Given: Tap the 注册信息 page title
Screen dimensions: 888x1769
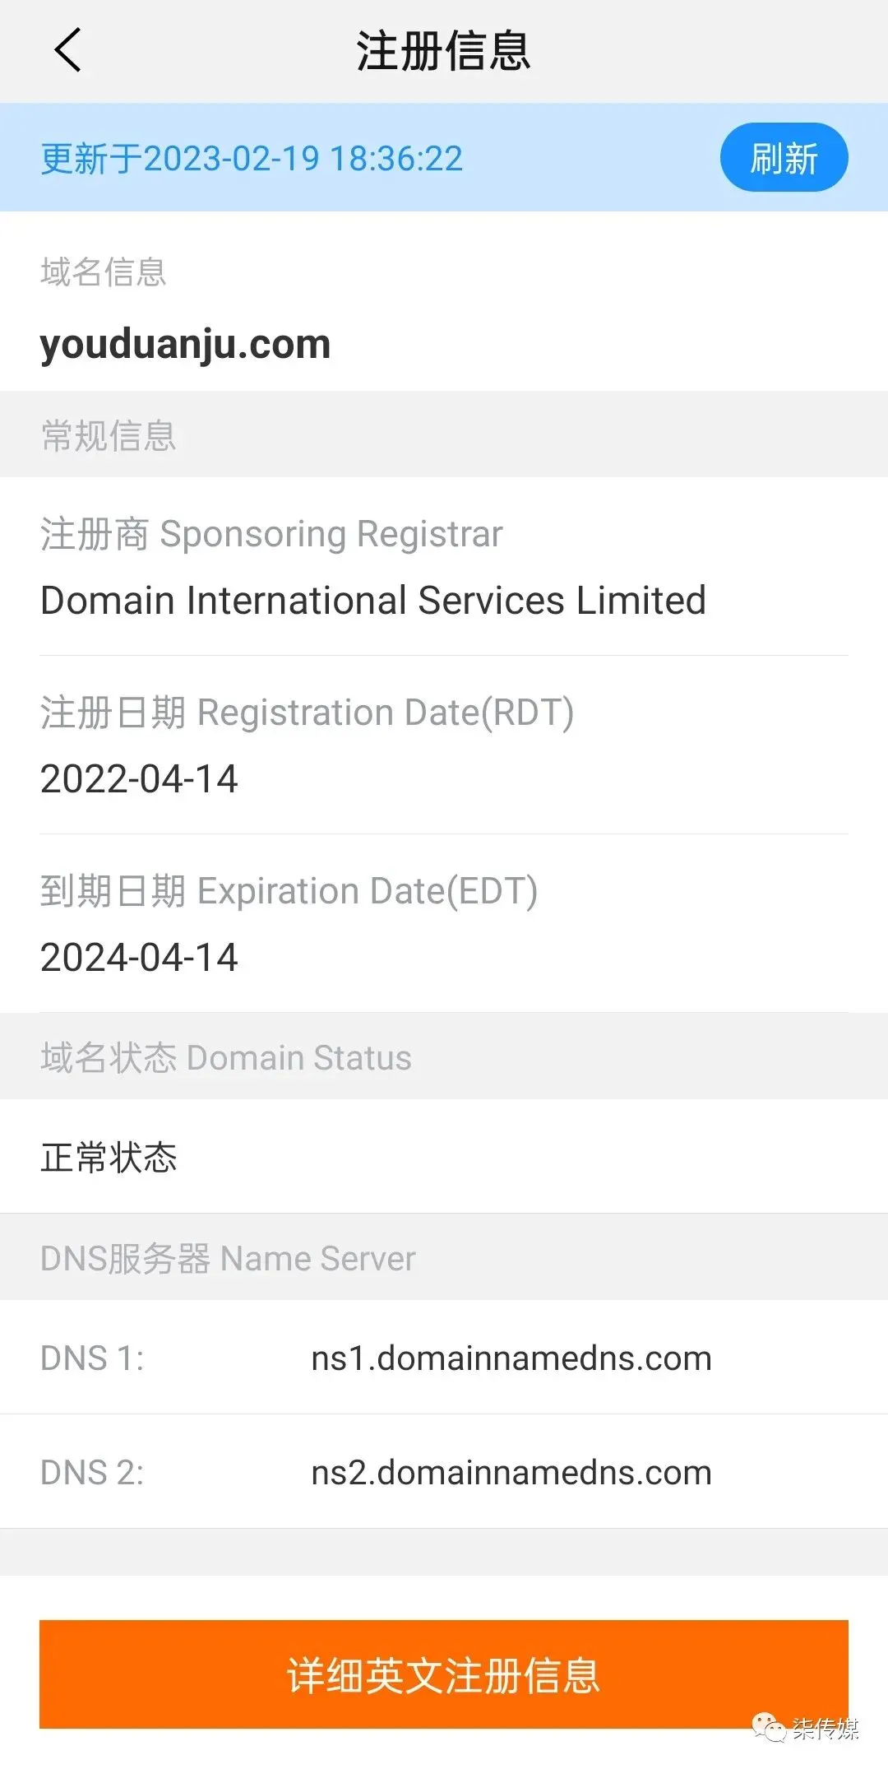Looking at the screenshot, I should click(443, 50).
